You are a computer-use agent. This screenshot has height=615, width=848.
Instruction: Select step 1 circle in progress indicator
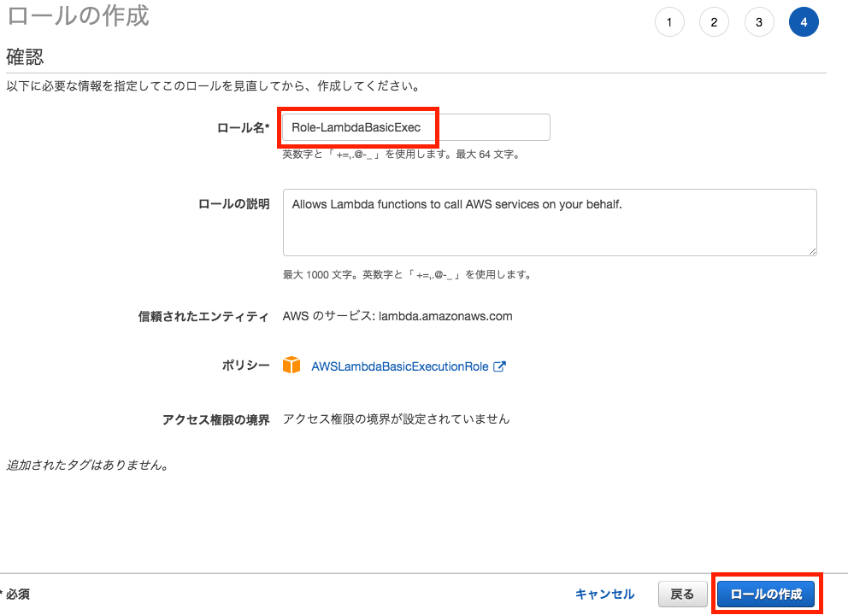pos(669,22)
